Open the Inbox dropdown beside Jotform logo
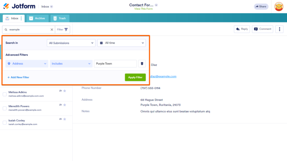Screen dimensions: 287x161 coord(47,7)
